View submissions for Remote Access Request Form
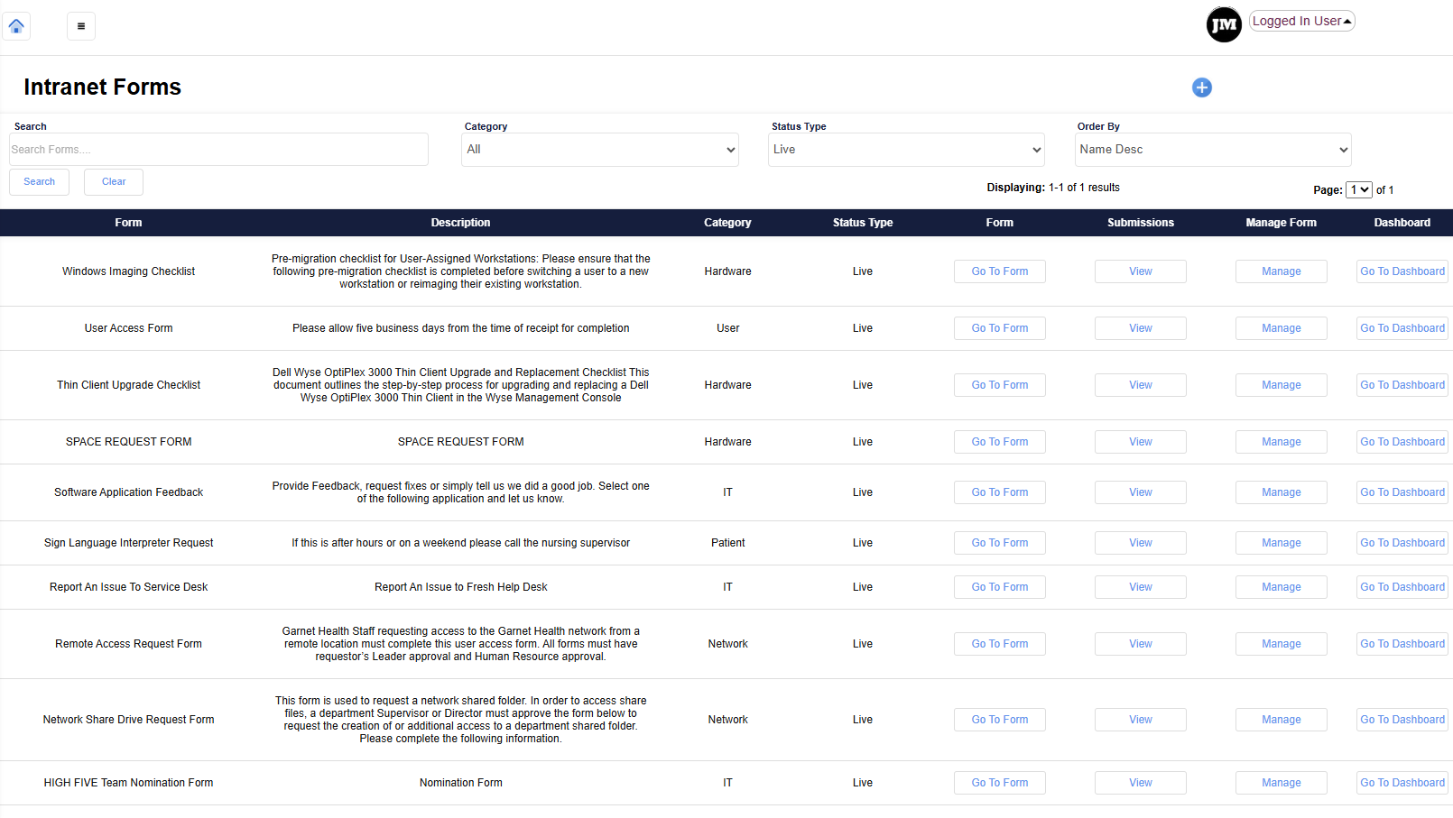Viewport: 1453px width, 818px height. coord(1141,644)
